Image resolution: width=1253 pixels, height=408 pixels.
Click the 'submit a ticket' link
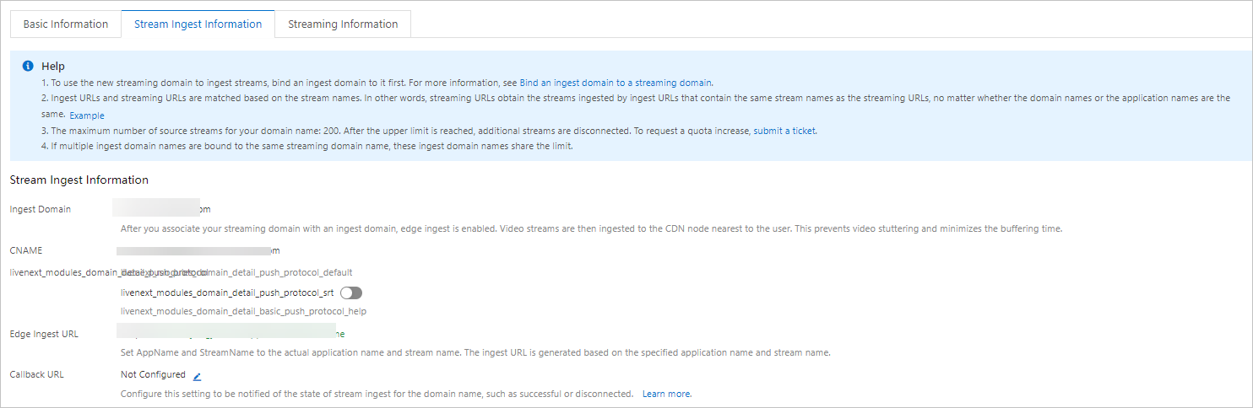point(784,132)
